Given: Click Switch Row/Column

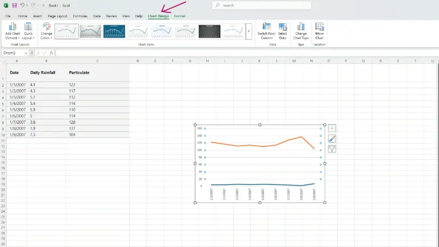Looking at the screenshot, I should (267, 31).
